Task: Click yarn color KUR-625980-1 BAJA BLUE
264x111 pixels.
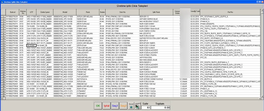Action: click(156, 29)
